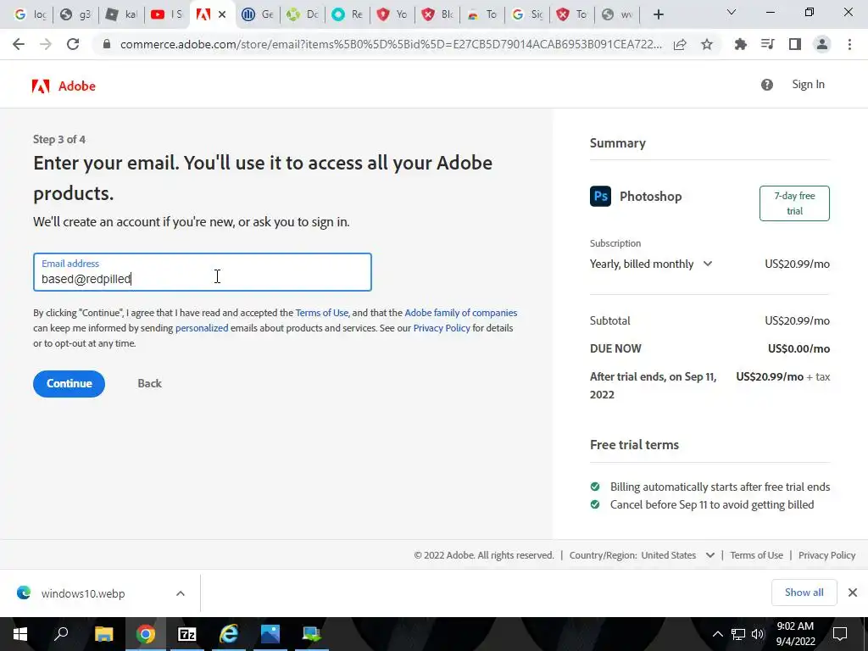Click the volume speaker tray icon

(x=757, y=634)
